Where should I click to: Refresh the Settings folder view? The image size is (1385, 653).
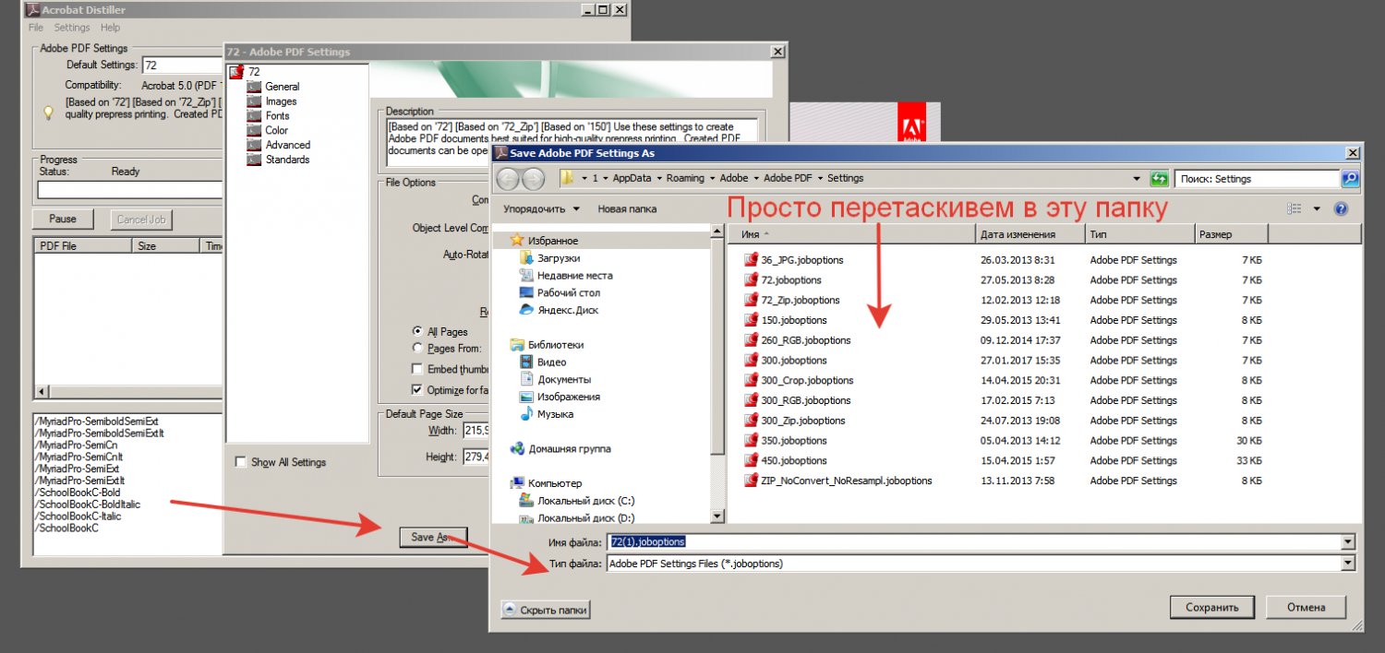pyautogui.click(x=1159, y=179)
